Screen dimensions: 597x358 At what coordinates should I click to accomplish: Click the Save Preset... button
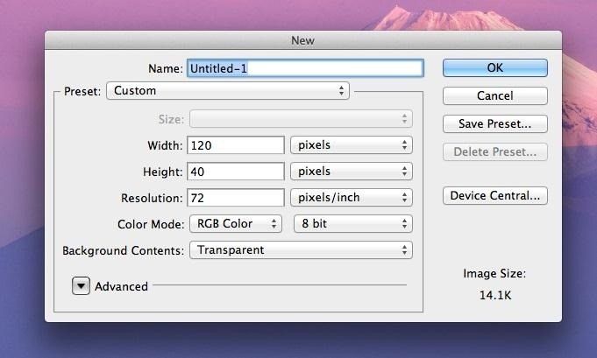click(x=494, y=124)
